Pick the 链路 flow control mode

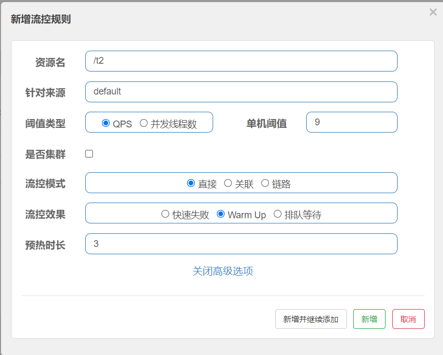[265, 183]
